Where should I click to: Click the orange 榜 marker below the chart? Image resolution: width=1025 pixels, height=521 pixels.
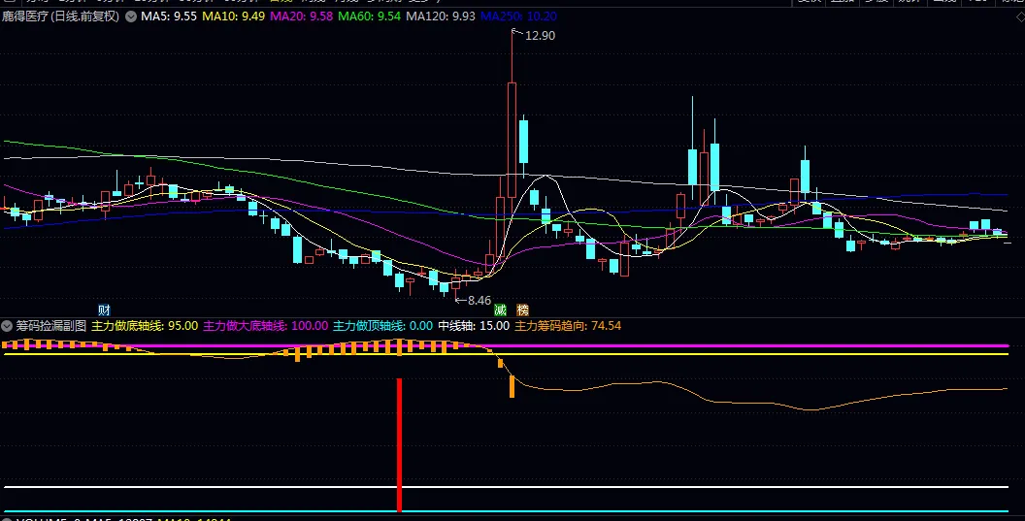tap(522, 309)
